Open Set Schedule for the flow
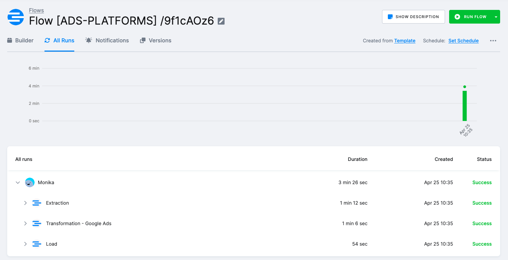This screenshot has height=260, width=508. [463, 40]
